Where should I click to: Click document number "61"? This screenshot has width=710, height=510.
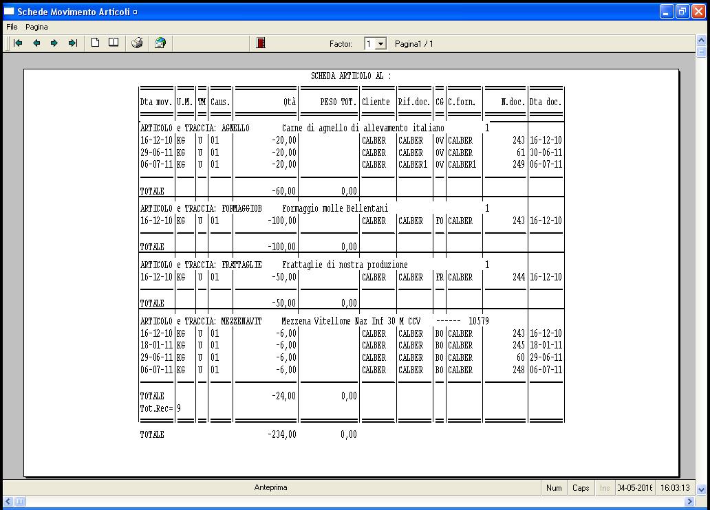pos(521,153)
